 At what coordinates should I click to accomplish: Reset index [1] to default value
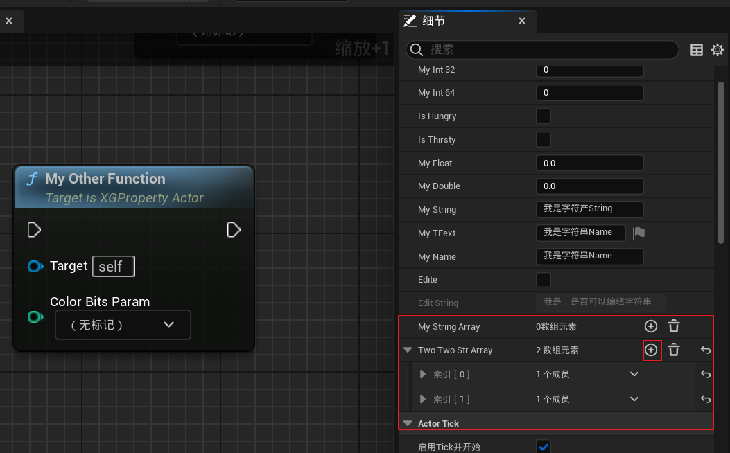click(x=705, y=399)
